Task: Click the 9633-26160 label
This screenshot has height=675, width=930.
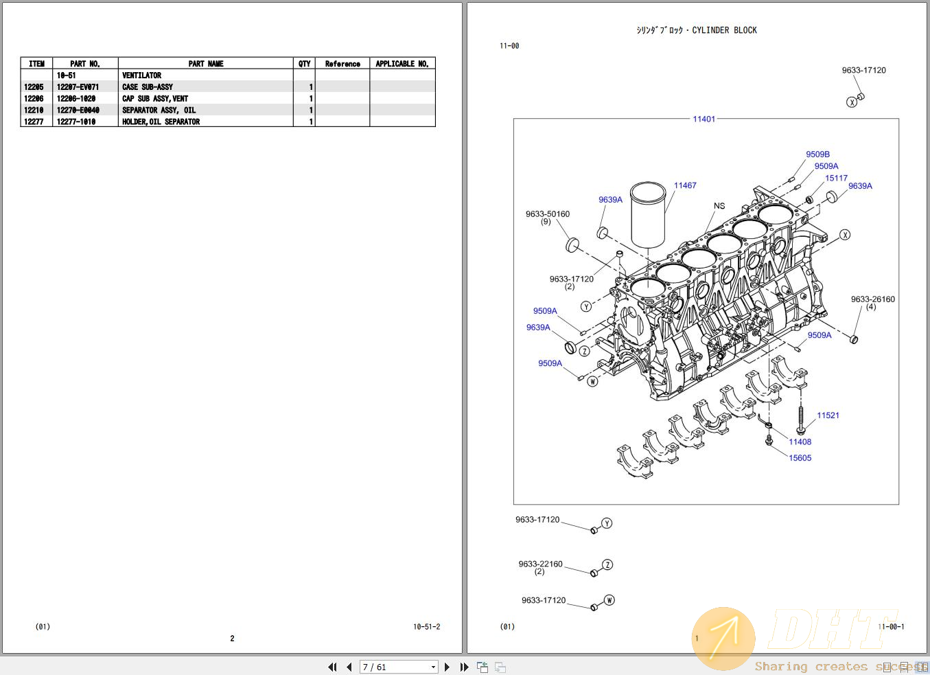Action: [873, 299]
